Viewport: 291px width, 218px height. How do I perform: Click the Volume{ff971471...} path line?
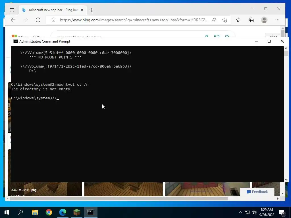pyautogui.click(x=76, y=66)
